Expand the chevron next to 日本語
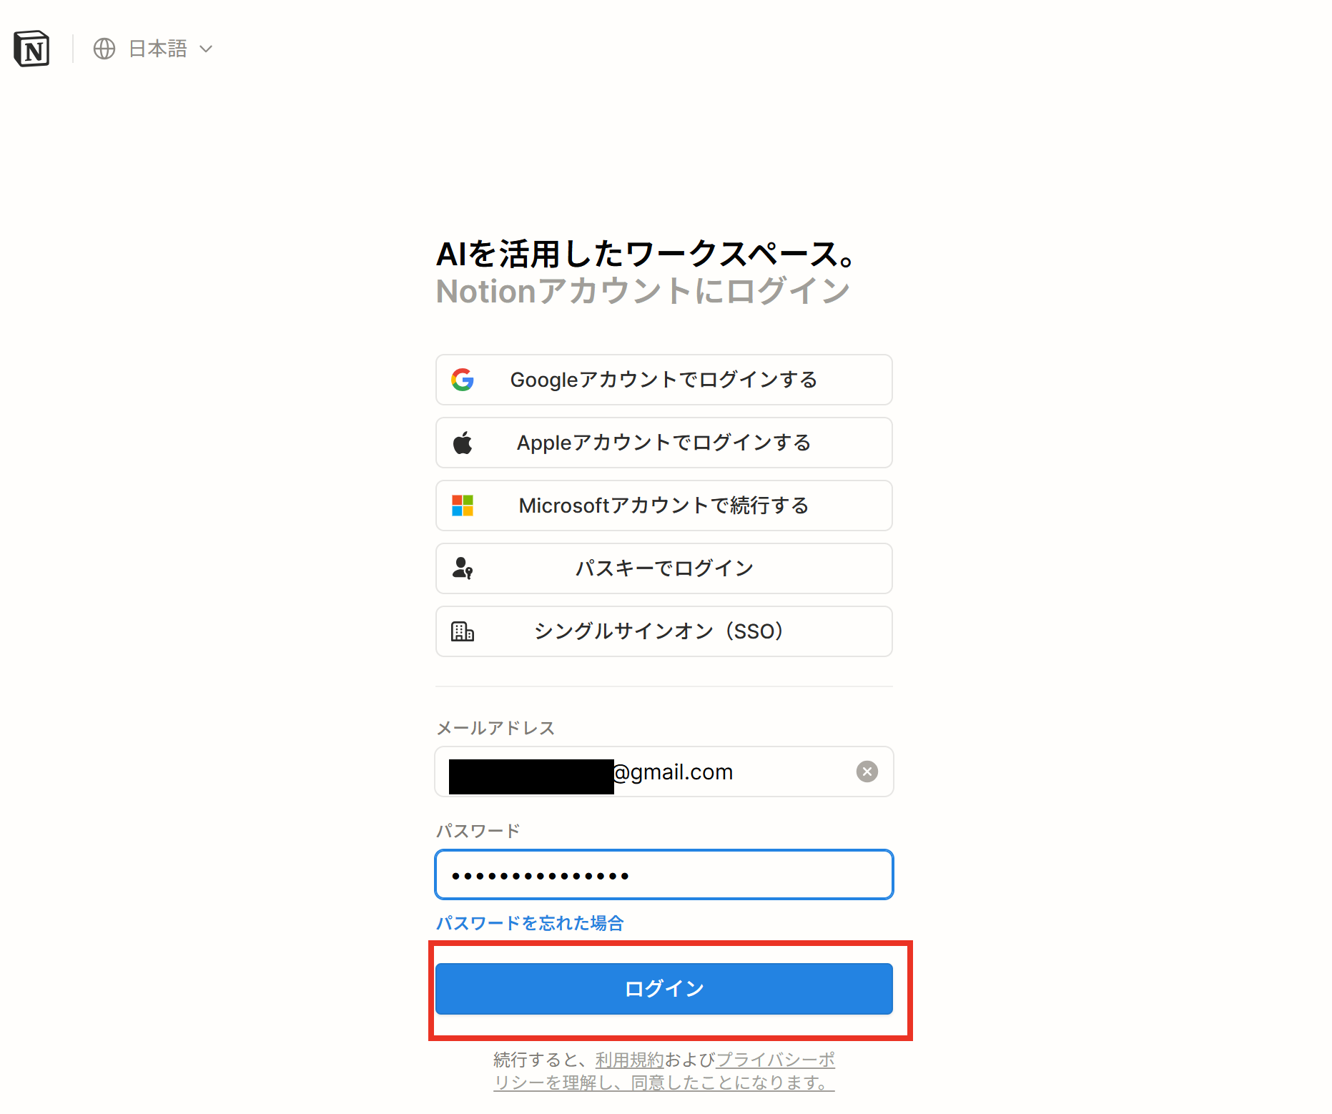 point(207,49)
